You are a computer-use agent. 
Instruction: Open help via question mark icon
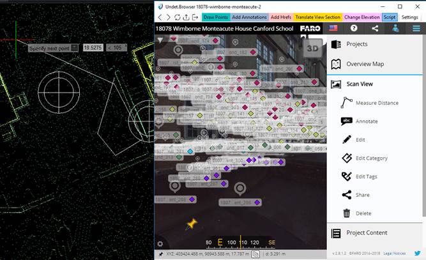pos(354,28)
